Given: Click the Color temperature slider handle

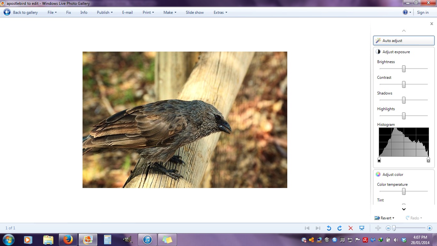Looking at the screenshot, I should [404, 191].
